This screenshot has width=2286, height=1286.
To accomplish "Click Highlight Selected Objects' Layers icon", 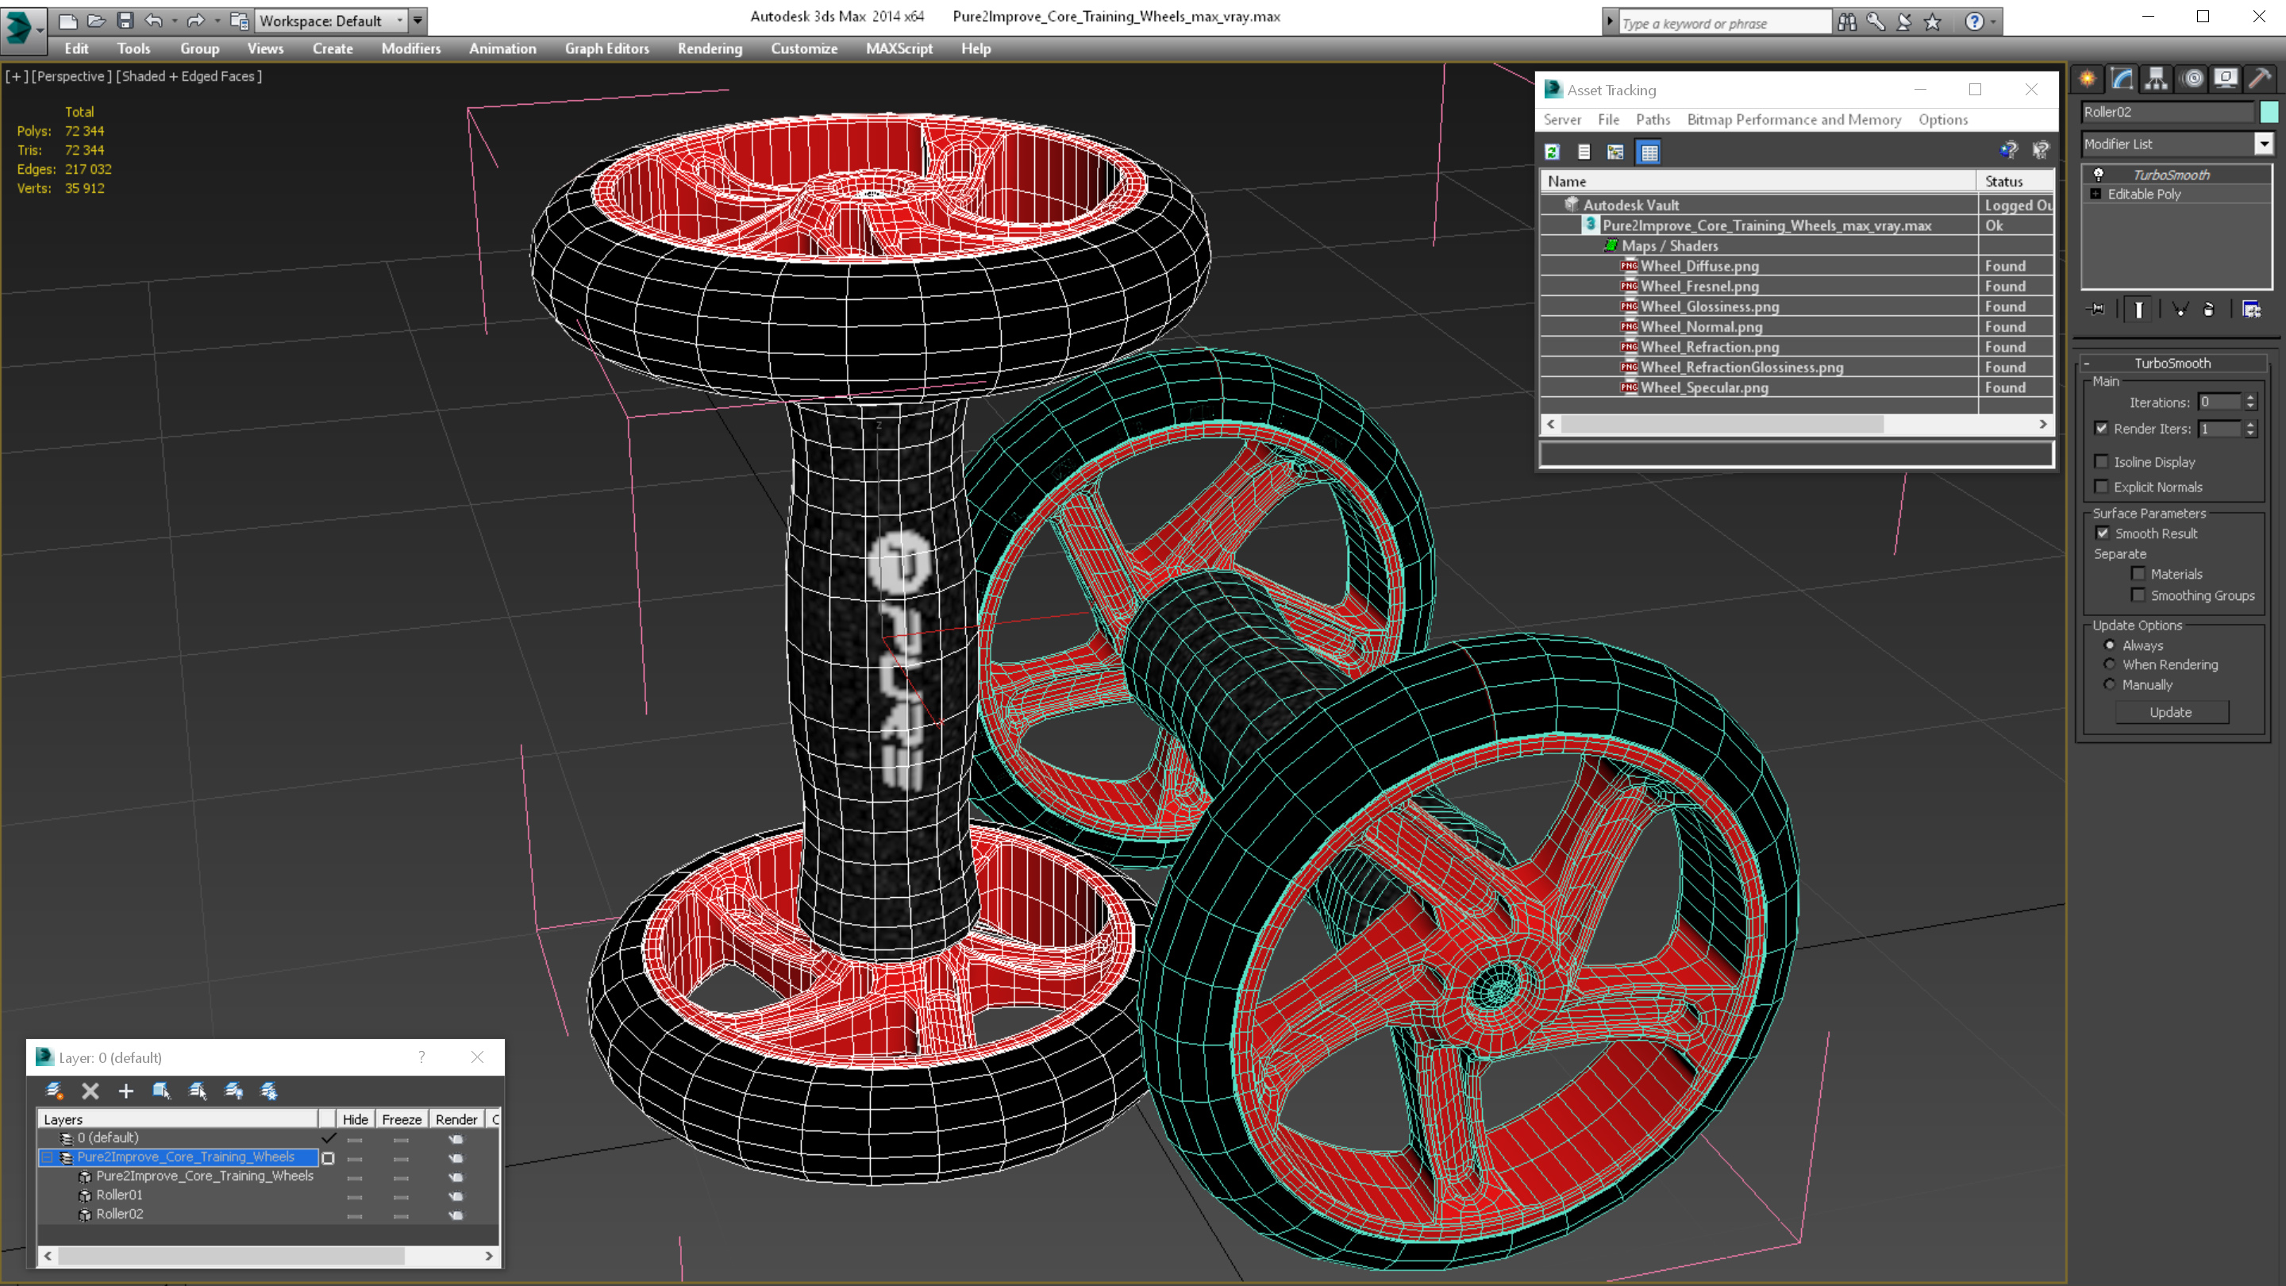I will (x=198, y=1091).
